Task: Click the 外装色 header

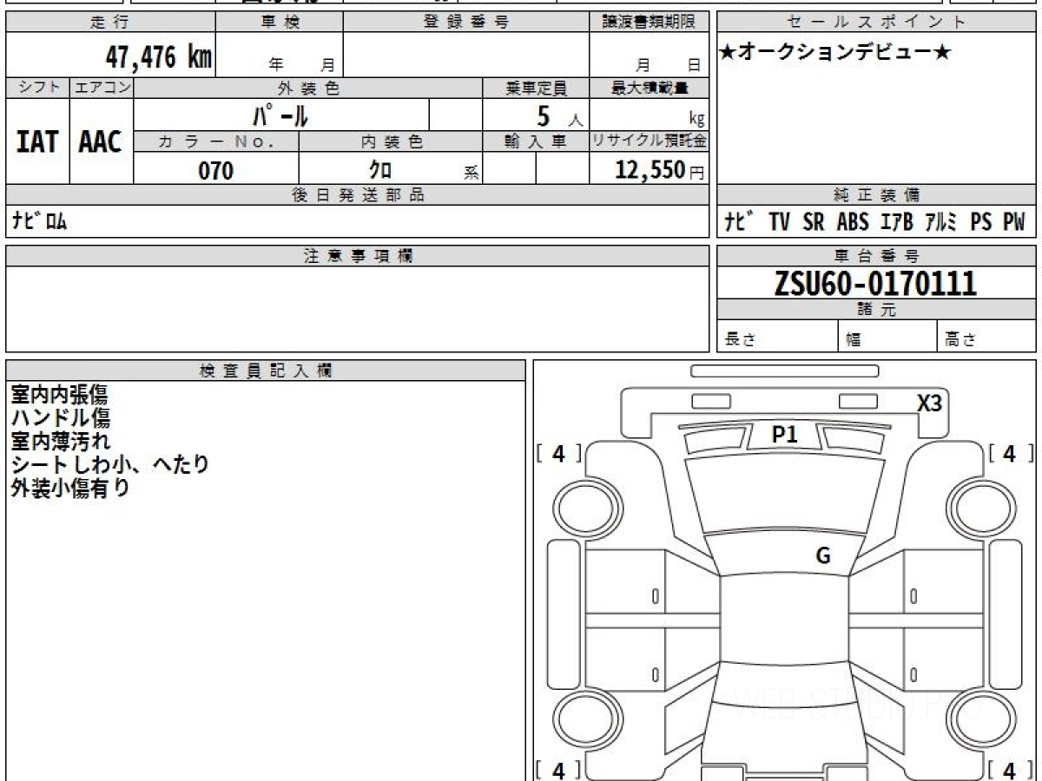Action: [x=308, y=88]
